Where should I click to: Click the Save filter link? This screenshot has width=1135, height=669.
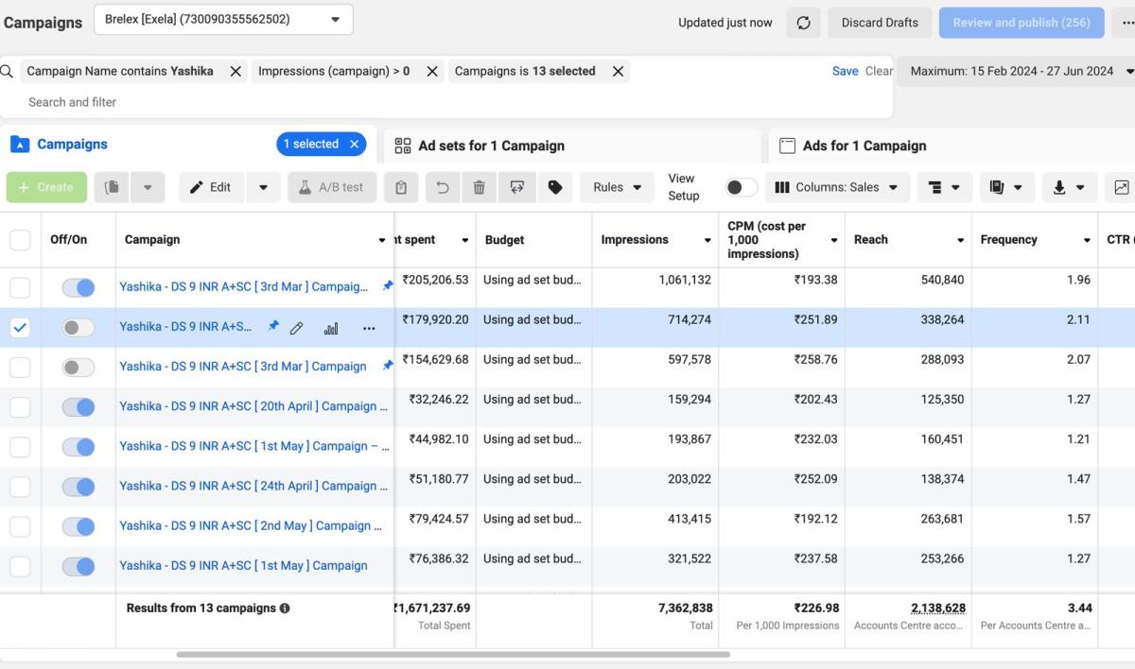(x=845, y=71)
